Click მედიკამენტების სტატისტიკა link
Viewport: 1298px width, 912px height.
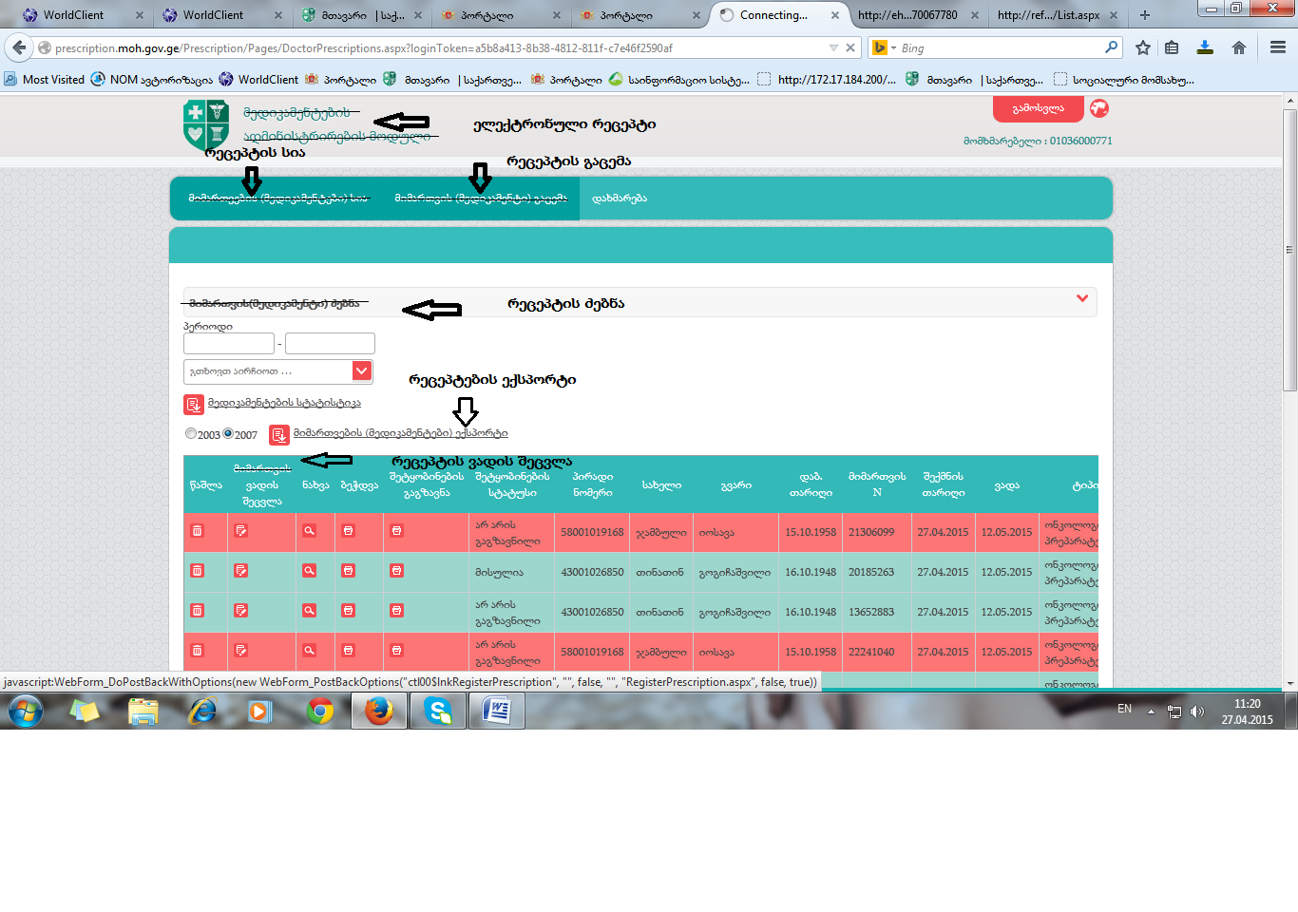click(284, 403)
